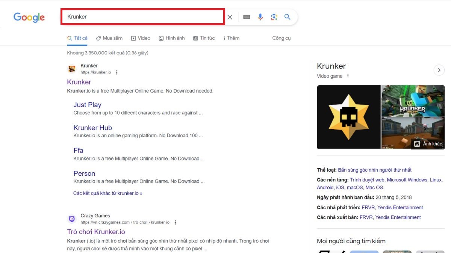The image size is (451, 253).
Task: Click the Krunker blocky character thumbnail
Action: point(413,101)
